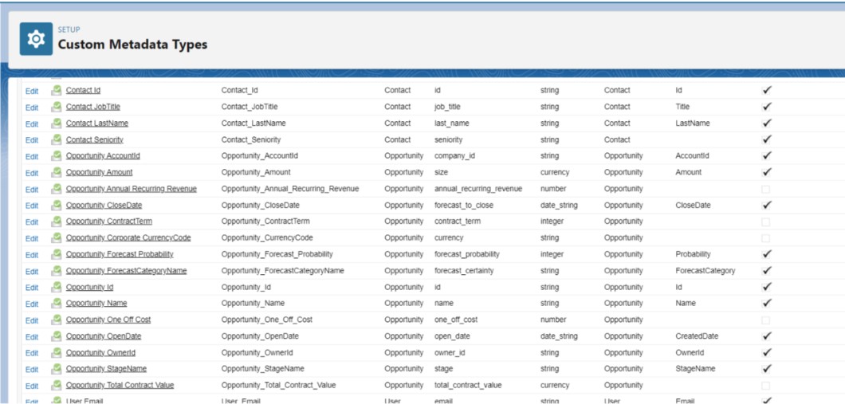
Task: Open the Contact Seniority record link
Action: [x=94, y=139]
